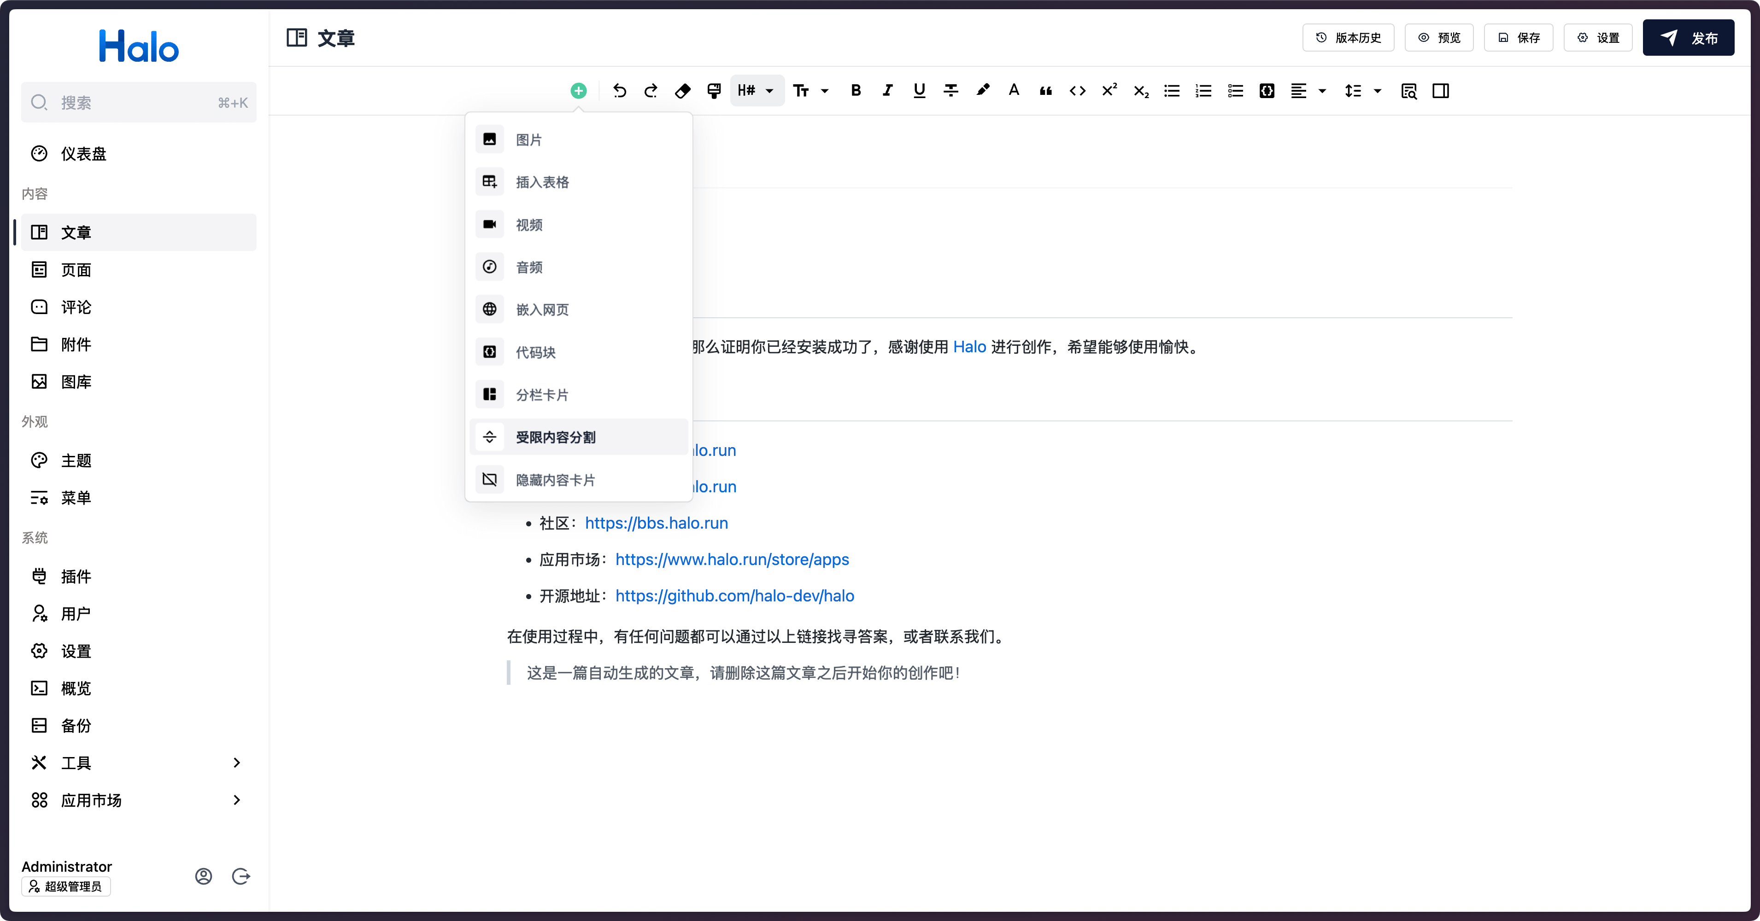Clear formatting with the eraser icon
This screenshot has height=921, width=1760.
682,91
